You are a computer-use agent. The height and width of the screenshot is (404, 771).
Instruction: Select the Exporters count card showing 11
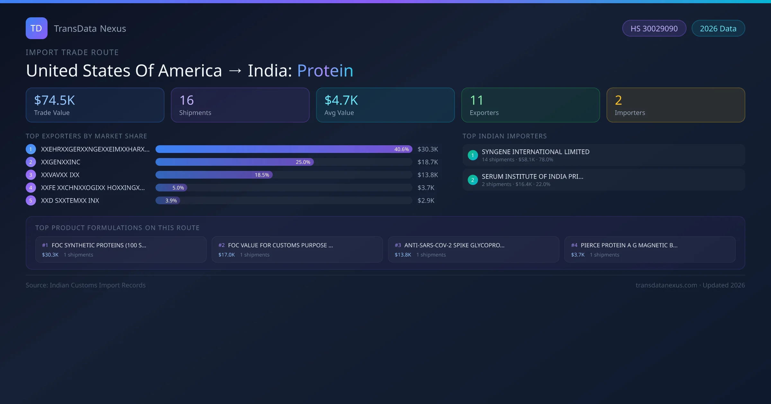click(x=530, y=105)
